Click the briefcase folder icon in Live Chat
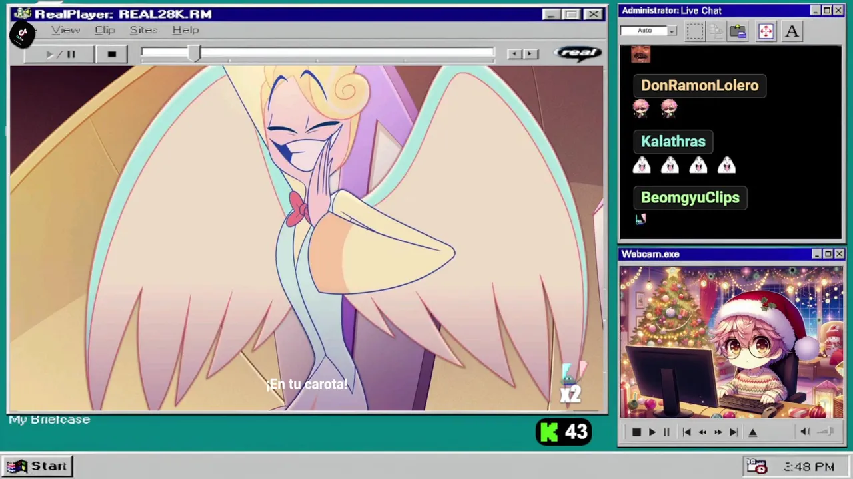This screenshot has width=853, height=479. tap(738, 31)
